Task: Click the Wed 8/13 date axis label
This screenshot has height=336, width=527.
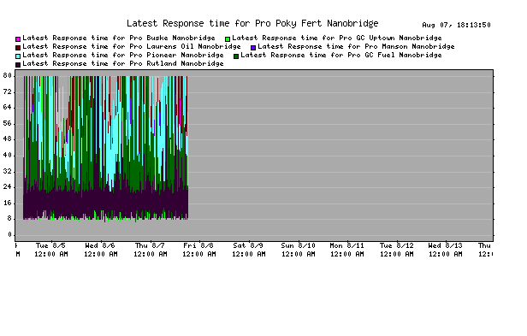Action: pyautogui.click(x=445, y=245)
